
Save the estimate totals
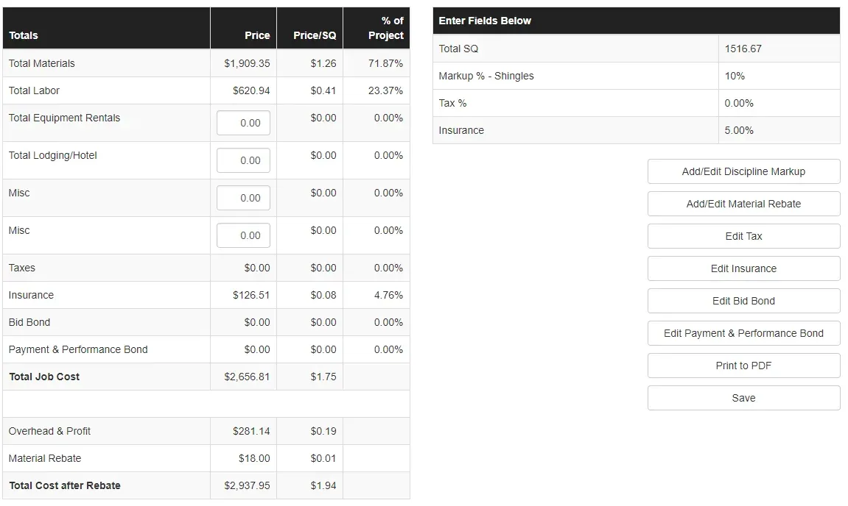(x=743, y=398)
